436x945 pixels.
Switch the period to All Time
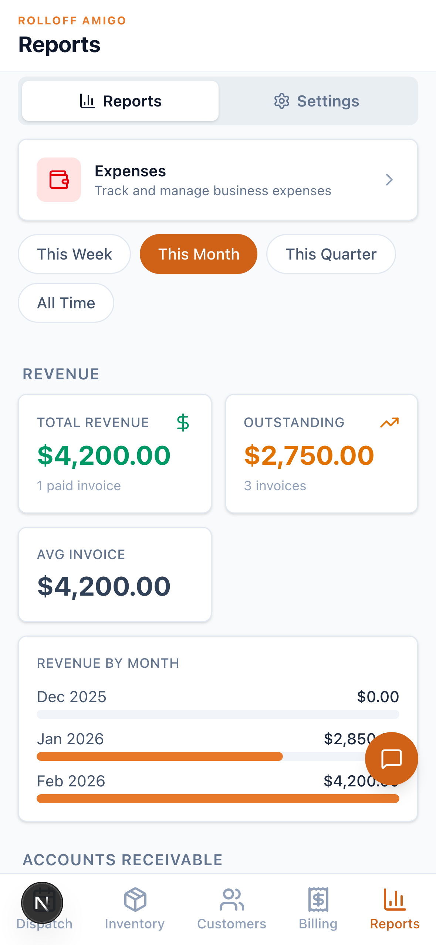pyautogui.click(x=66, y=303)
